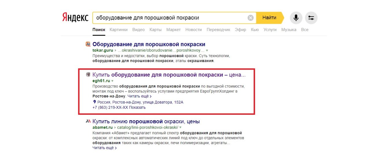
Task: Click the Найти search button
Action: pyautogui.click(x=270, y=18)
